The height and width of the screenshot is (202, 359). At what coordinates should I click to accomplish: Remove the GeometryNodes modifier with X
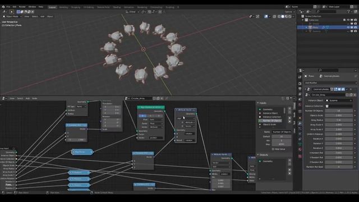351,89
